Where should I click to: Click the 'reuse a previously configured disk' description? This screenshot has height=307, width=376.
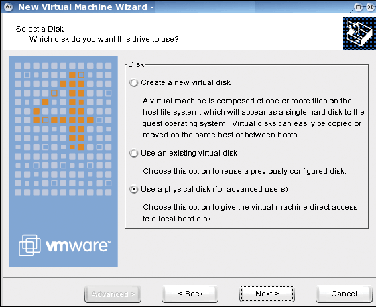[x=245, y=171]
